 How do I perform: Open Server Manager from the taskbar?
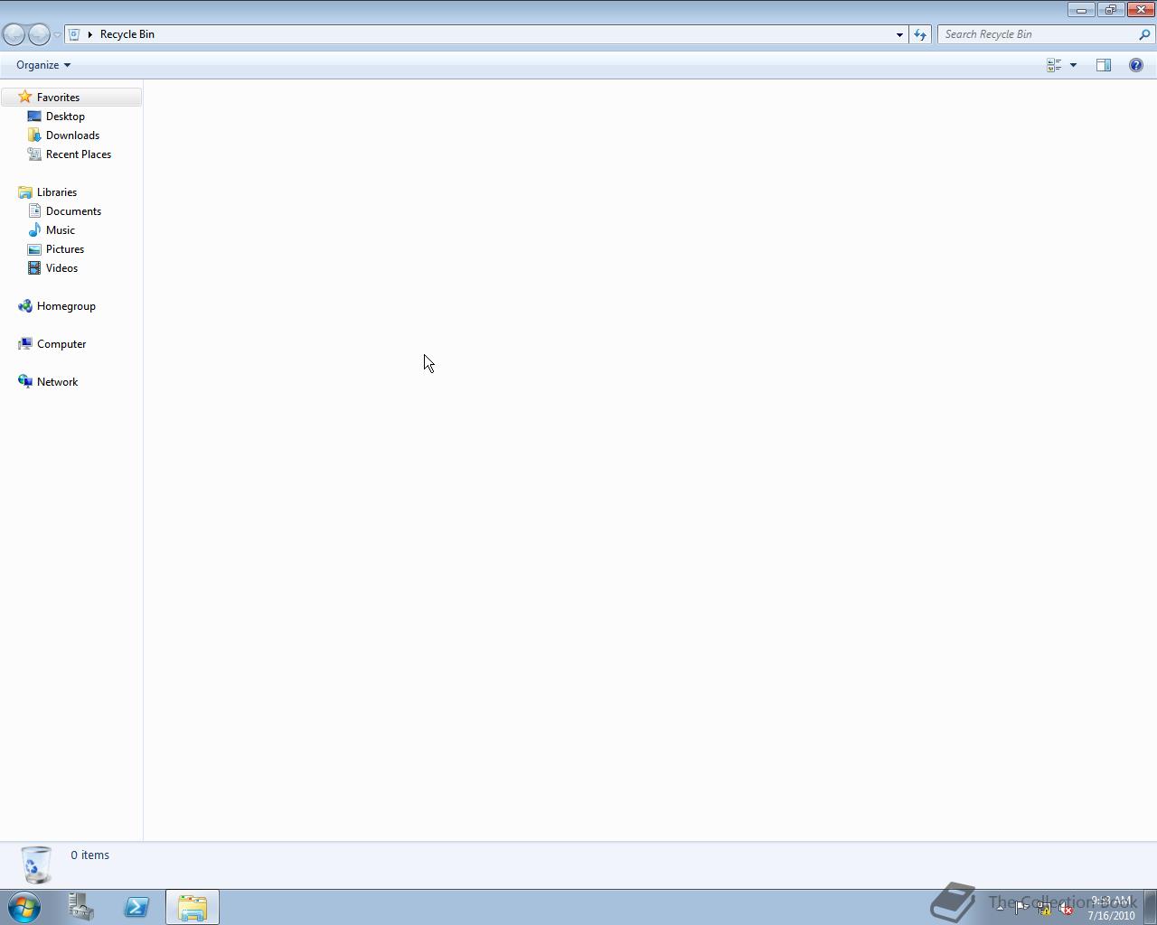tap(81, 907)
